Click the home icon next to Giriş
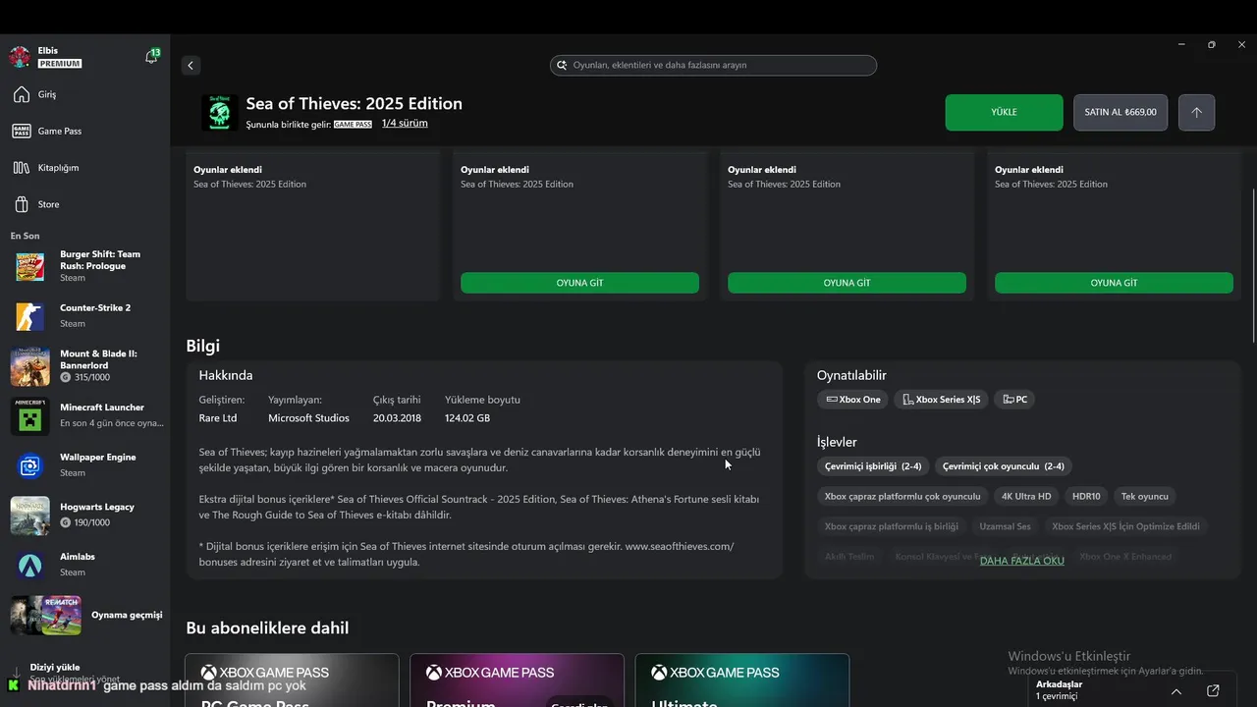1257x707 pixels. point(21,94)
